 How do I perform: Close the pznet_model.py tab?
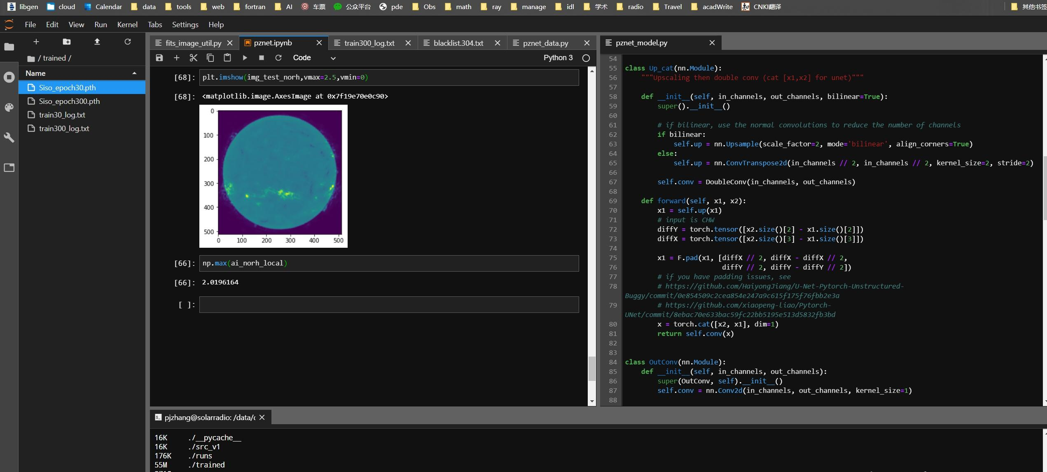point(712,43)
